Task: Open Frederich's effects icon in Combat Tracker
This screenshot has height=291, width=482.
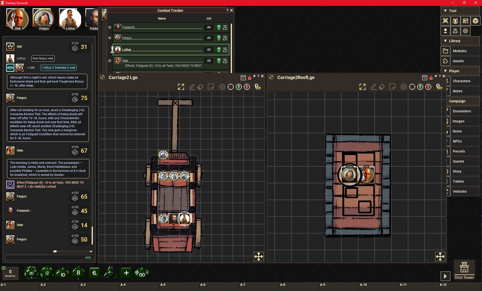Action: point(225,27)
